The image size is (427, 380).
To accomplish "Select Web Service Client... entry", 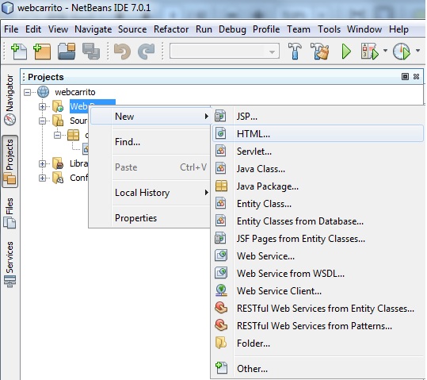I will click(x=318, y=291).
